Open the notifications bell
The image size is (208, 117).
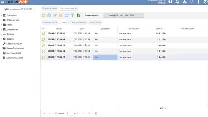pyautogui.click(x=177, y=2)
